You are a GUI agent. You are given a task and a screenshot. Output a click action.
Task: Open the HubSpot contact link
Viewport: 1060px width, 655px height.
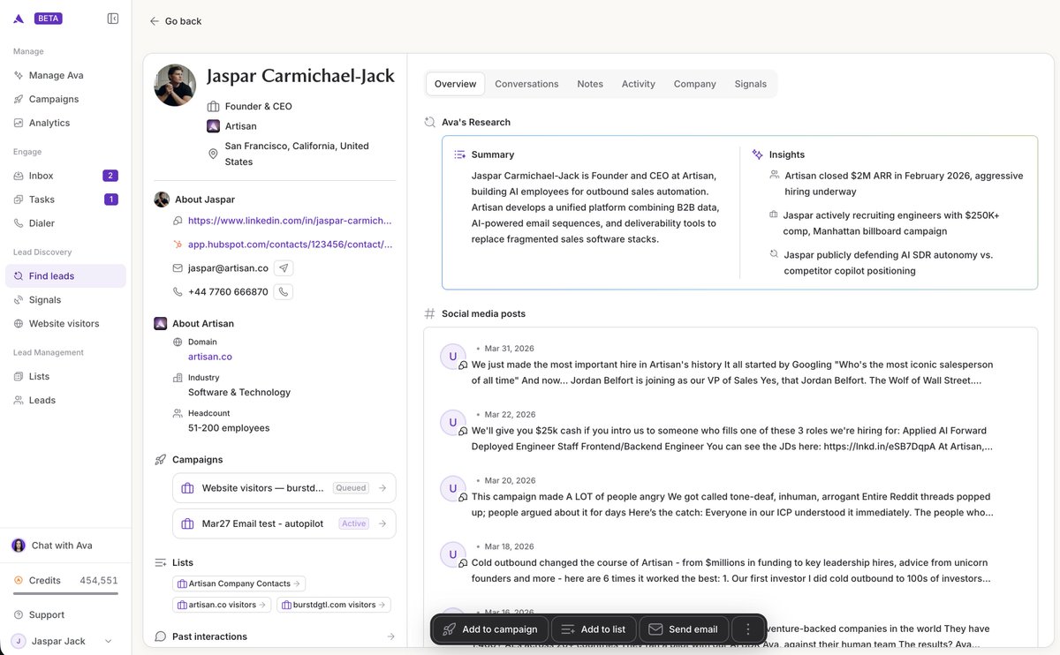coord(290,245)
